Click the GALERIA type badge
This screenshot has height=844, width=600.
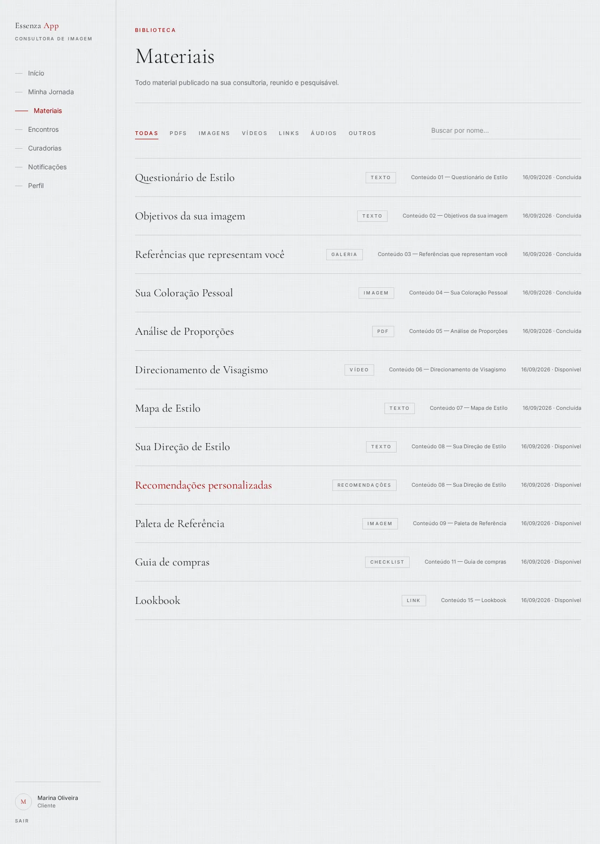tap(345, 255)
